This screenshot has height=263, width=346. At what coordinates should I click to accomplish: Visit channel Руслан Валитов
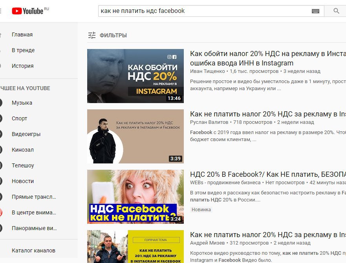pos(209,122)
